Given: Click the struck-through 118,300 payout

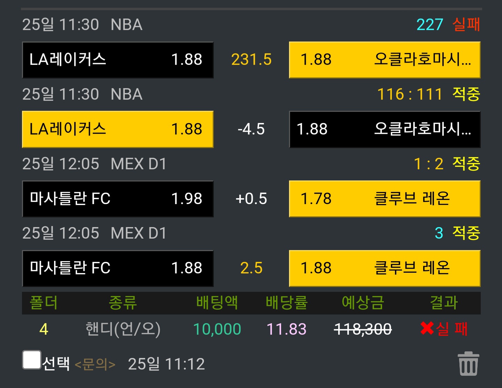Looking at the screenshot, I should tap(363, 329).
